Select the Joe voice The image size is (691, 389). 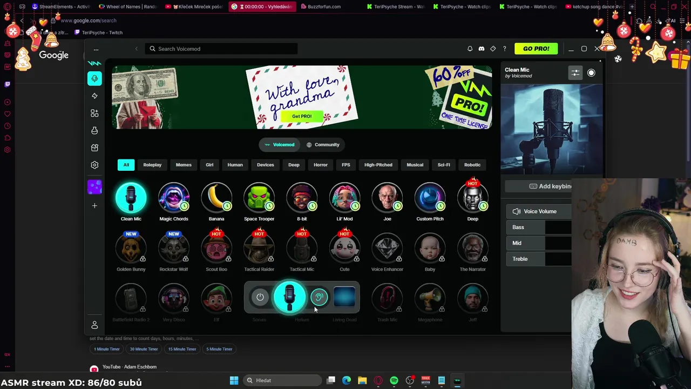387,198
